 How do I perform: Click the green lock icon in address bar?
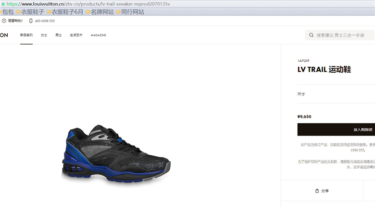click(x=3, y=4)
